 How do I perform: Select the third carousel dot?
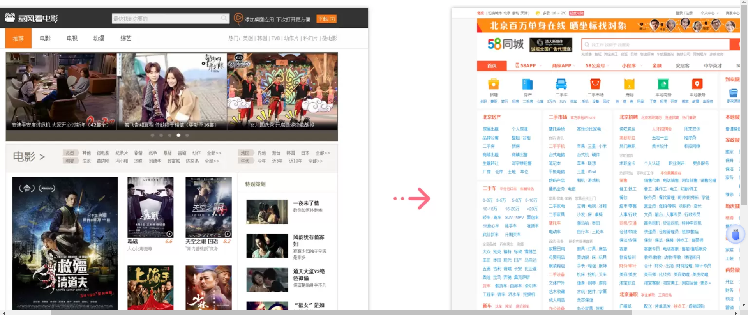[x=170, y=135]
